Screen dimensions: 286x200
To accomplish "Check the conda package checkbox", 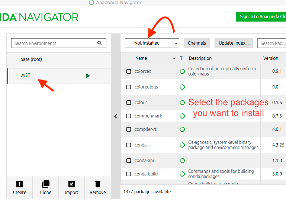I will point(129,145).
